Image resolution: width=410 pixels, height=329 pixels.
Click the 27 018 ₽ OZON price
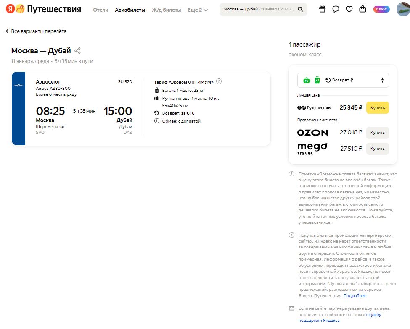(351, 132)
